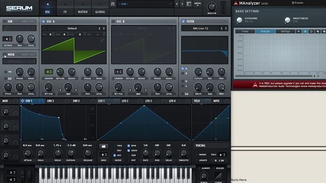This screenshot has width=326, height=183.
Task: Open MG Low 12 filter type menu
Action: point(200,28)
